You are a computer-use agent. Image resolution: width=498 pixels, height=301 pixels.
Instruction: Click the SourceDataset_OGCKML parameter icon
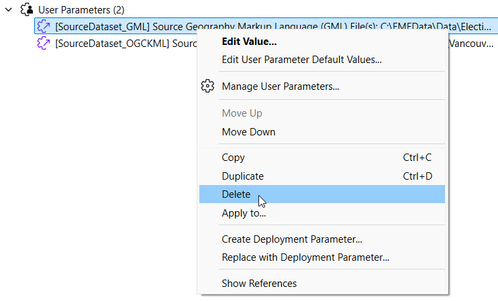[44, 44]
